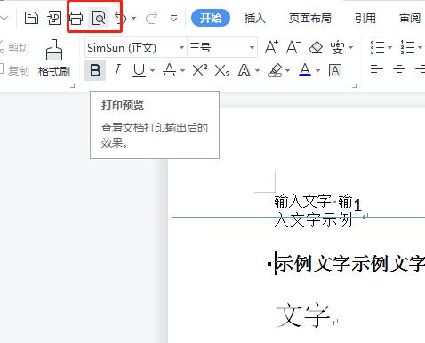The width and height of the screenshot is (425, 343).
Task: Open the Highlight color dropdown arrow
Action: [287, 70]
